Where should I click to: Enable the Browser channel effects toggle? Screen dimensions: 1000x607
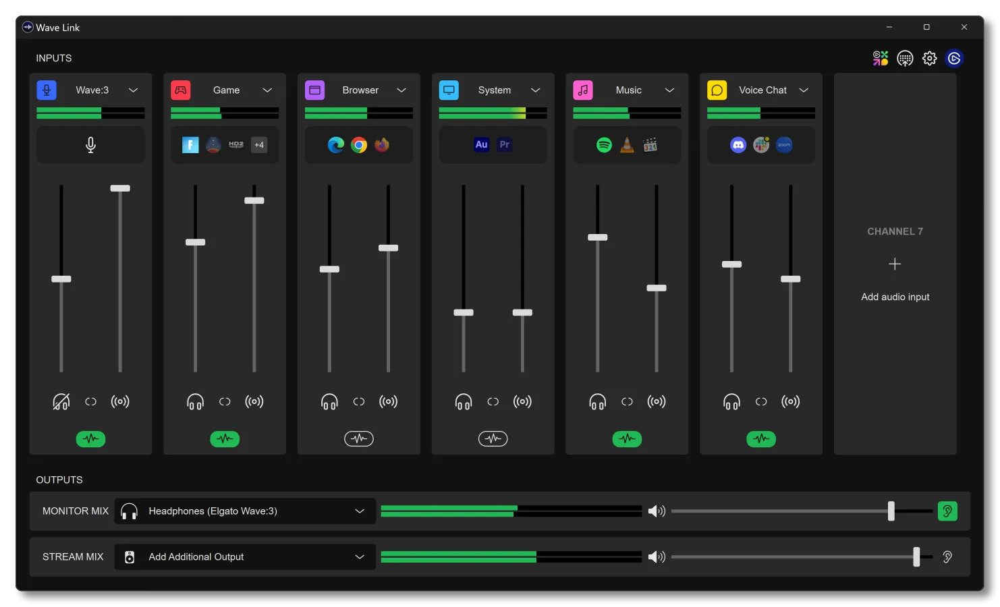pyautogui.click(x=359, y=439)
